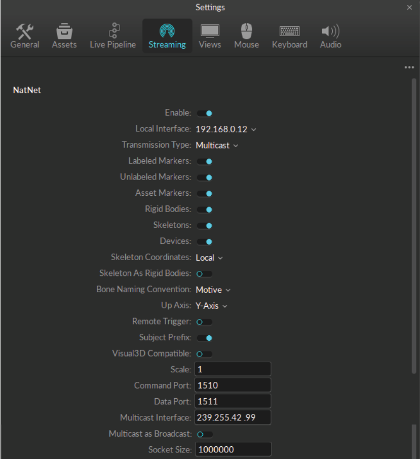Open the three-dot more options menu
Screen dimensions: 420x459
[409, 67]
